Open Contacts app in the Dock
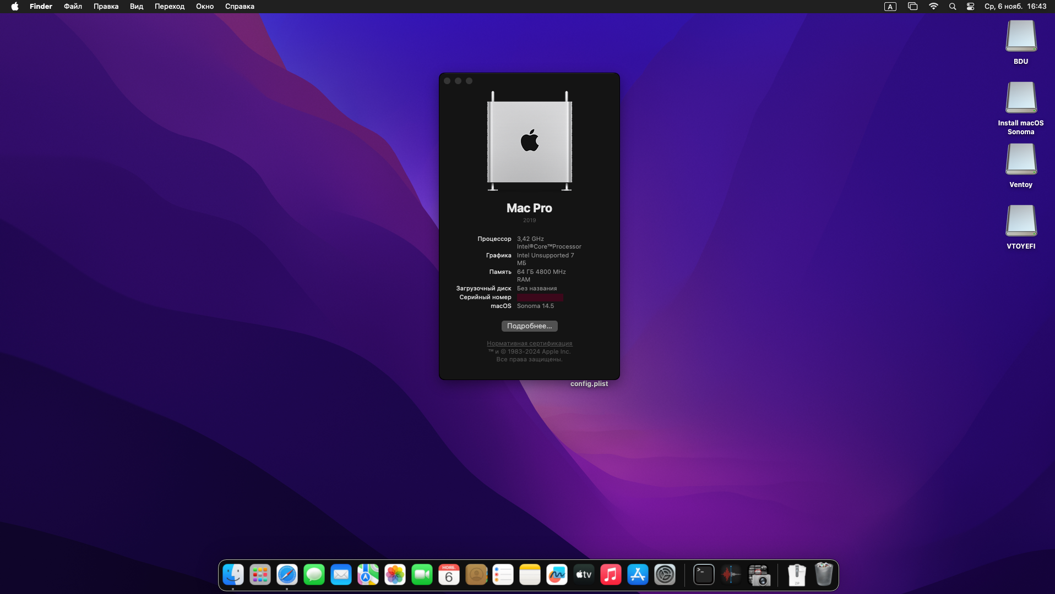 pyautogui.click(x=476, y=575)
